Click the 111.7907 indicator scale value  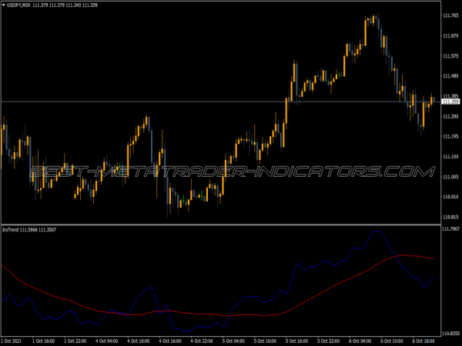[451, 228]
